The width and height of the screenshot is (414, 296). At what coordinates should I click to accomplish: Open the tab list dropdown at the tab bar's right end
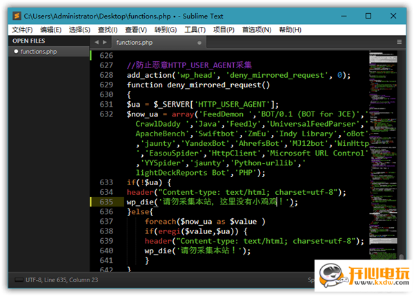click(400, 42)
